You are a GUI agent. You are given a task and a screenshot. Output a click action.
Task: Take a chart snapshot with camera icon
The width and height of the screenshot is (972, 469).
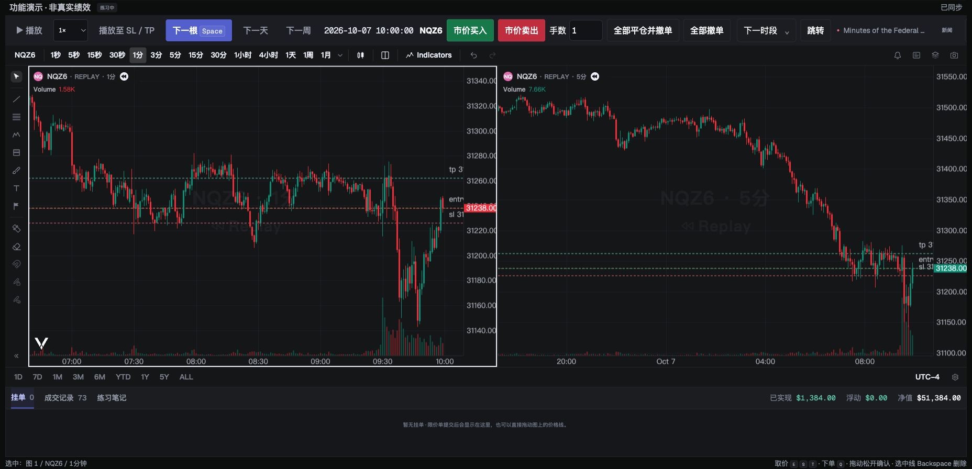pyautogui.click(x=954, y=55)
